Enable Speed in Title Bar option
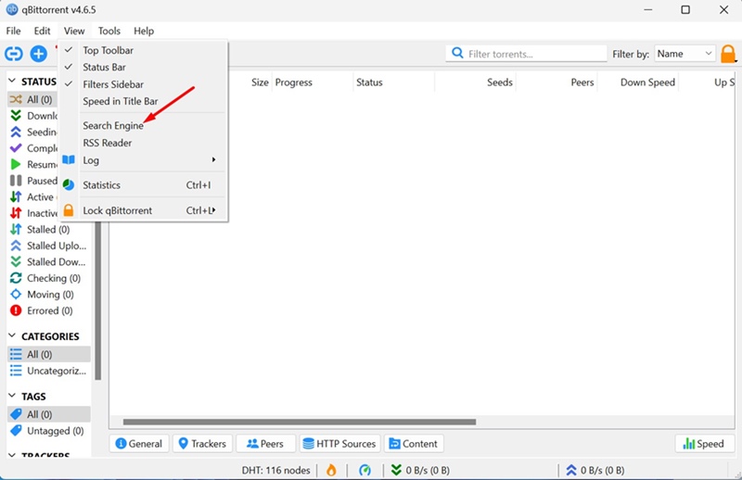Image resolution: width=742 pixels, height=480 pixels. tap(144, 101)
